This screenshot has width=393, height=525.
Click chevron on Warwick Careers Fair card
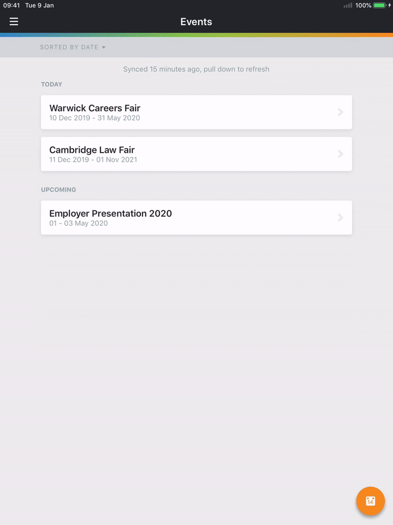pos(340,112)
